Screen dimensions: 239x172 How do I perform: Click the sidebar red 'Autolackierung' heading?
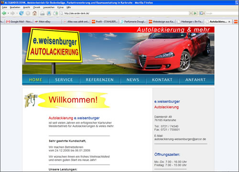pos(166,107)
